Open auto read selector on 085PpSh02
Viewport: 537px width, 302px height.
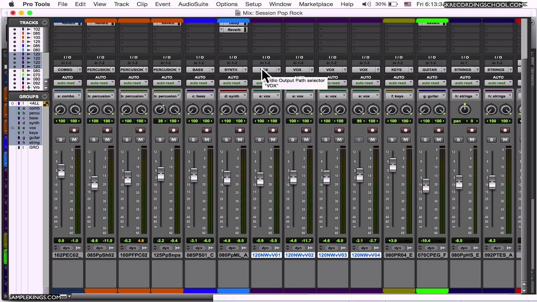click(101, 83)
